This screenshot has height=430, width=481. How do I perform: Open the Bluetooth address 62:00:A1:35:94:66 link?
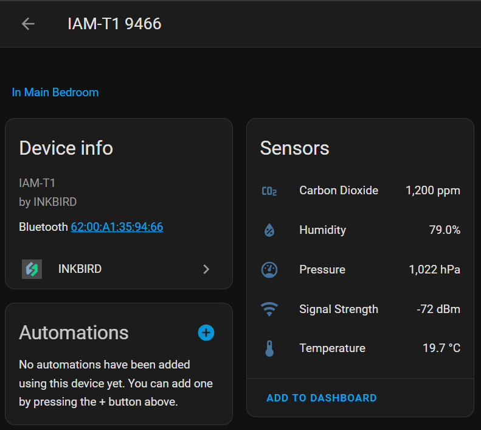pos(117,227)
